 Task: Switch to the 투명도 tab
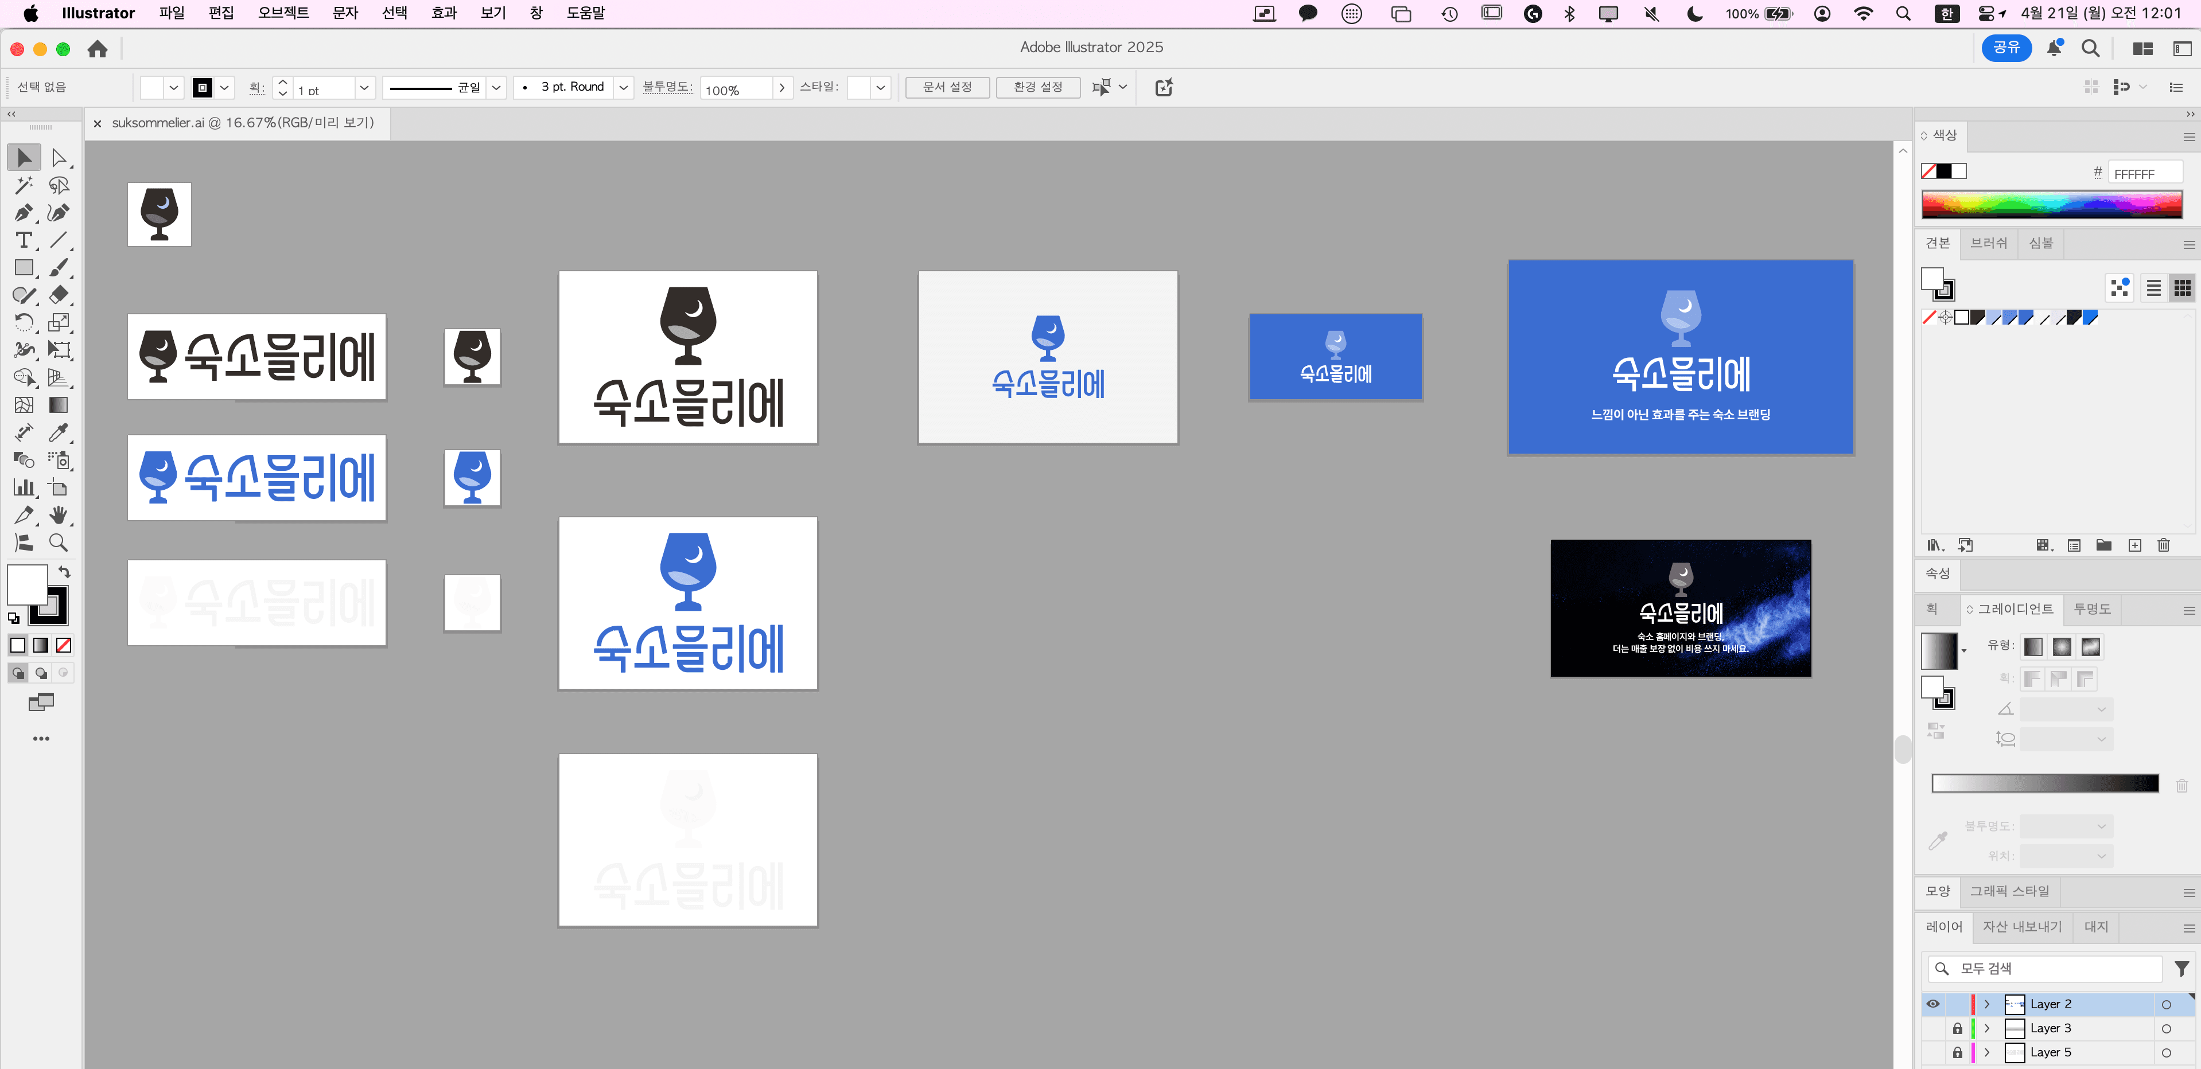[x=2091, y=609]
